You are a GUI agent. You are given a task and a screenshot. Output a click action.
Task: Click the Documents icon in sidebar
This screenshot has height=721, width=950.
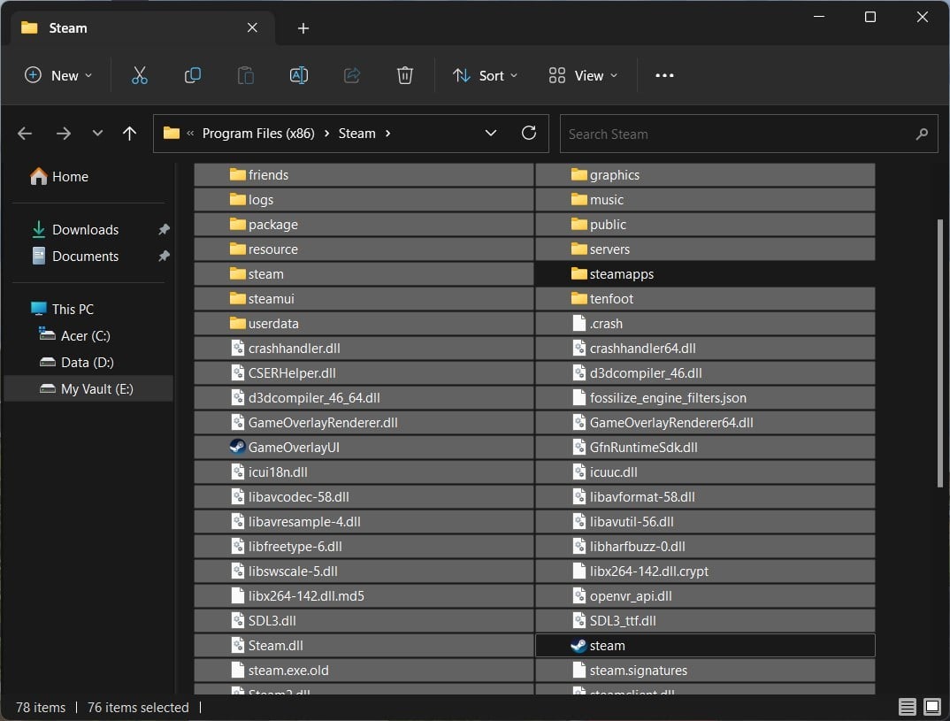pos(39,256)
